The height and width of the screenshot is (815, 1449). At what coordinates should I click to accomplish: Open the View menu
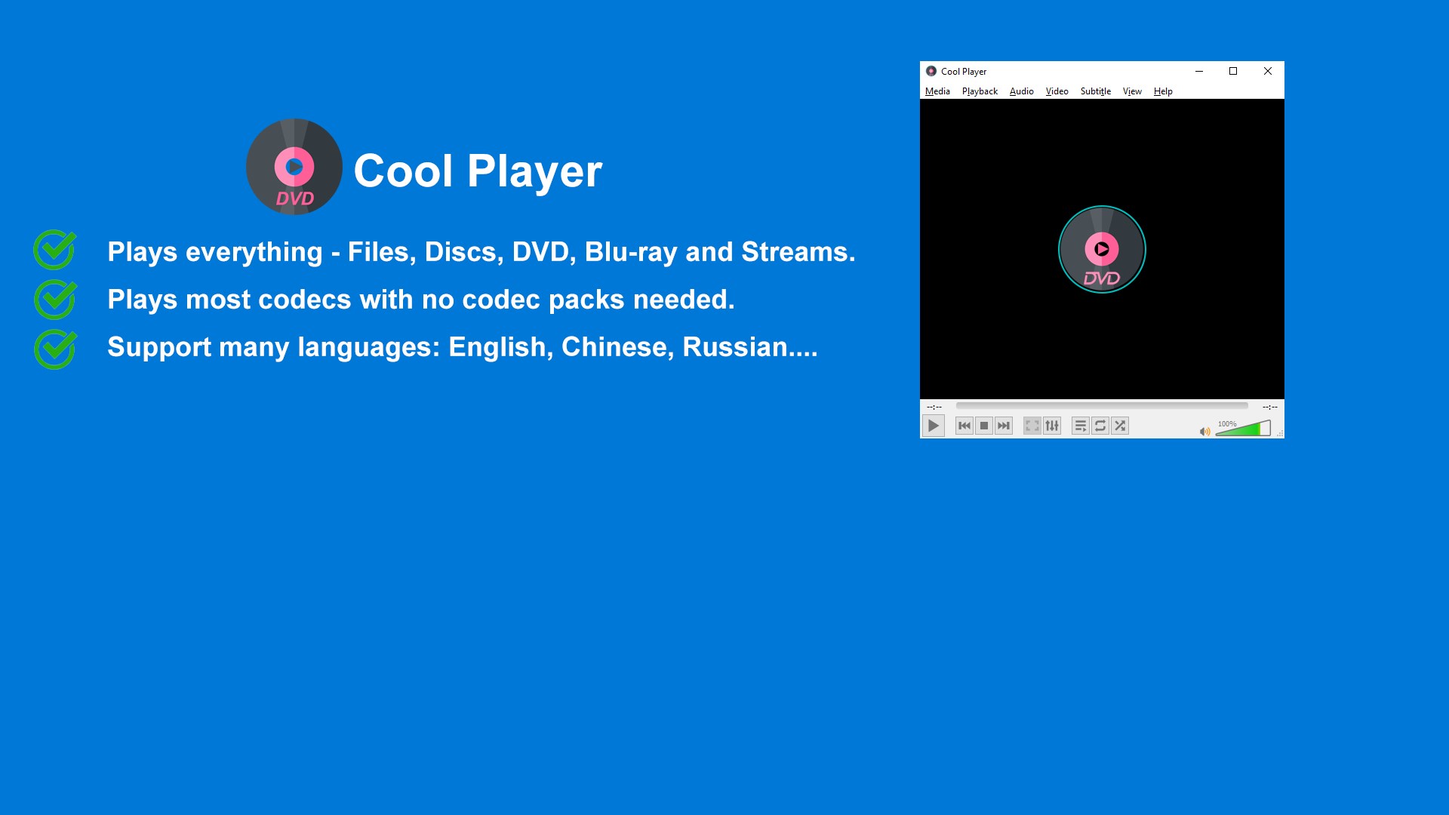[1132, 91]
